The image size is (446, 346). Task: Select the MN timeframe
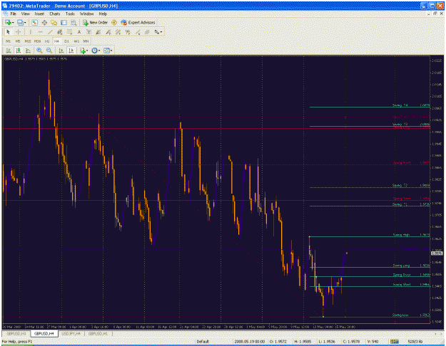click(86, 41)
